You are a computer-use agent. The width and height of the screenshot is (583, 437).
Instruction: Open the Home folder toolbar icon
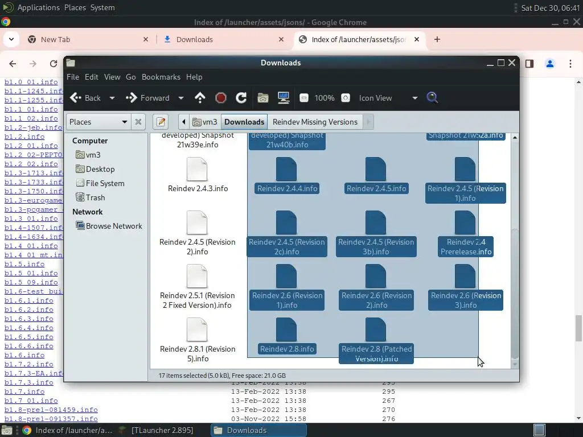(263, 98)
